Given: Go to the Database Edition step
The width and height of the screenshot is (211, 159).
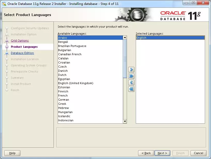Looking at the screenshot, I should [22, 53].
